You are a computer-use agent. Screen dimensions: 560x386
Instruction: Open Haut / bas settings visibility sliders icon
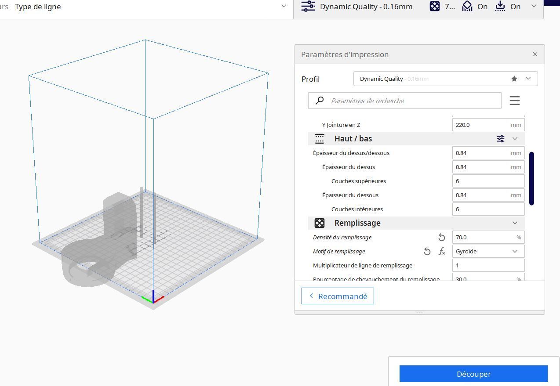(500, 139)
